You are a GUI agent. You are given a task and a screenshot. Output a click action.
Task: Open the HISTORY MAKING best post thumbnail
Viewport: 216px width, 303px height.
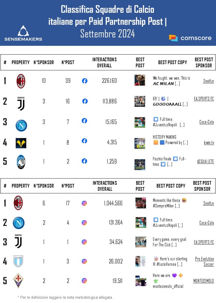click(140, 143)
